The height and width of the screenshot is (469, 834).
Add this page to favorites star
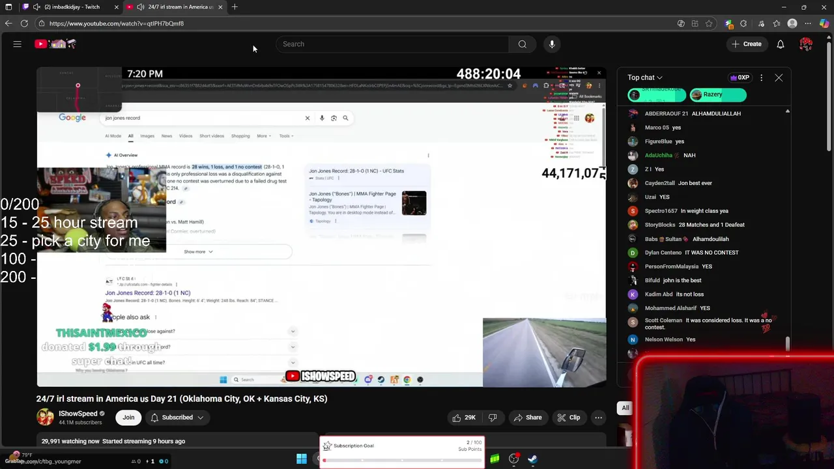coord(709,23)
